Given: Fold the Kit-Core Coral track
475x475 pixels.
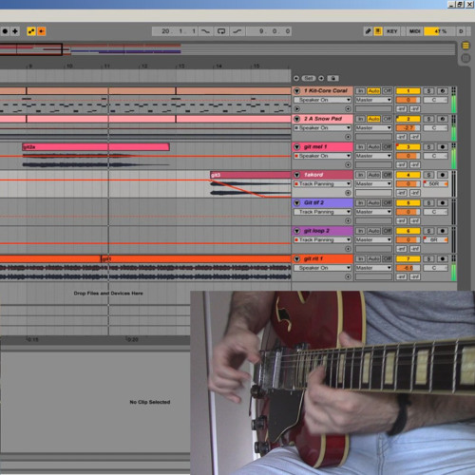Looking at the screenshot, I should click(296, 91).
